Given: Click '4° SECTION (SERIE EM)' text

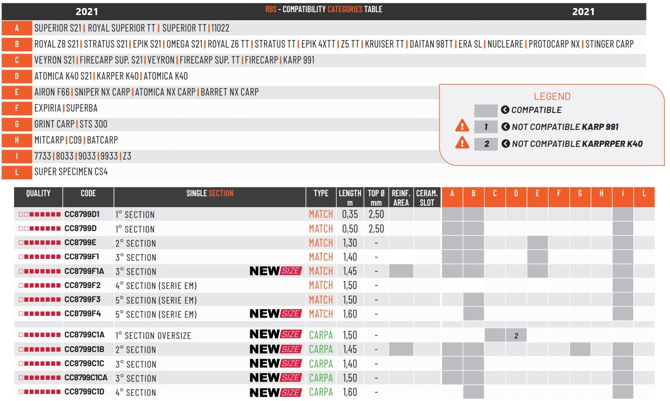Looking at the screenshot, I should pyautogui.click(x=156, y=286).
